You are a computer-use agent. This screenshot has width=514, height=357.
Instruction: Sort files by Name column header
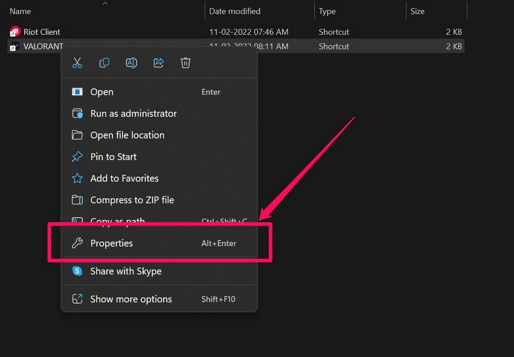click(21, 11)
